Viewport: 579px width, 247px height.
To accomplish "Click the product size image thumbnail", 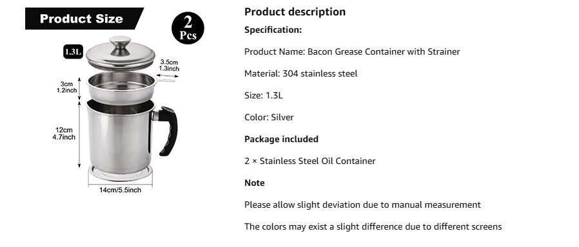I will click(x=115, y=101).
